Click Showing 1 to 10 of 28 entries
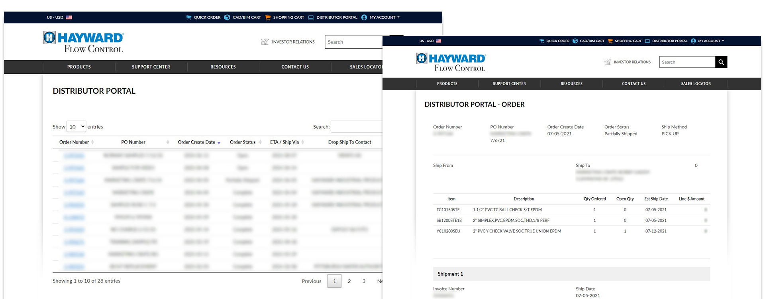The width and height of the screenshot is (765, 299). [86, 281]
